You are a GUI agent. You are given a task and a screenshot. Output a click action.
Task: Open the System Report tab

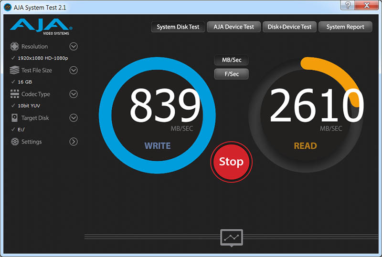point(345,27)
